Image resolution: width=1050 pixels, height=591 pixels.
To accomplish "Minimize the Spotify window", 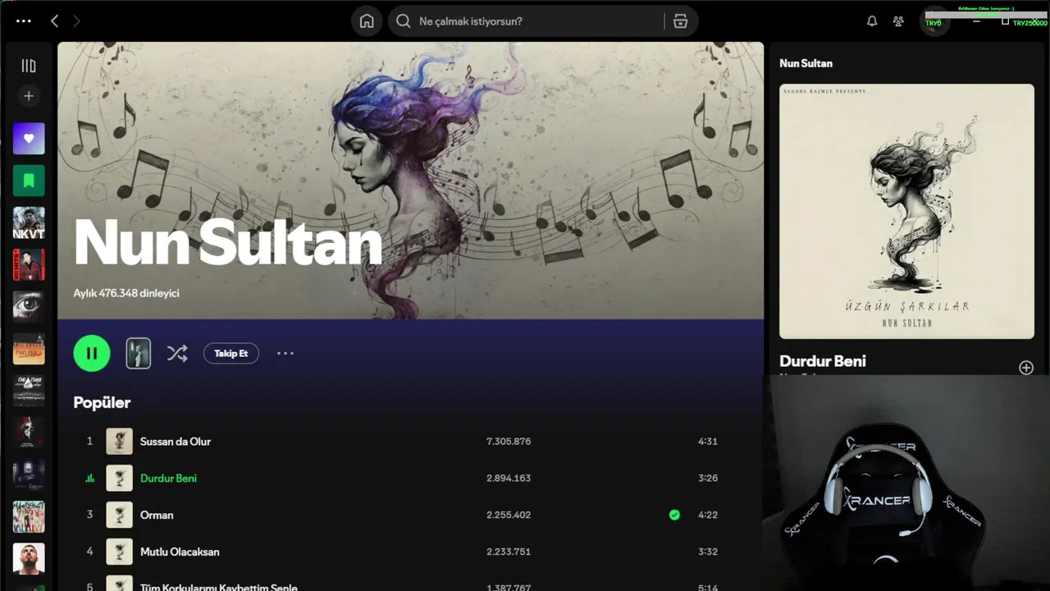I will (976, 21).
